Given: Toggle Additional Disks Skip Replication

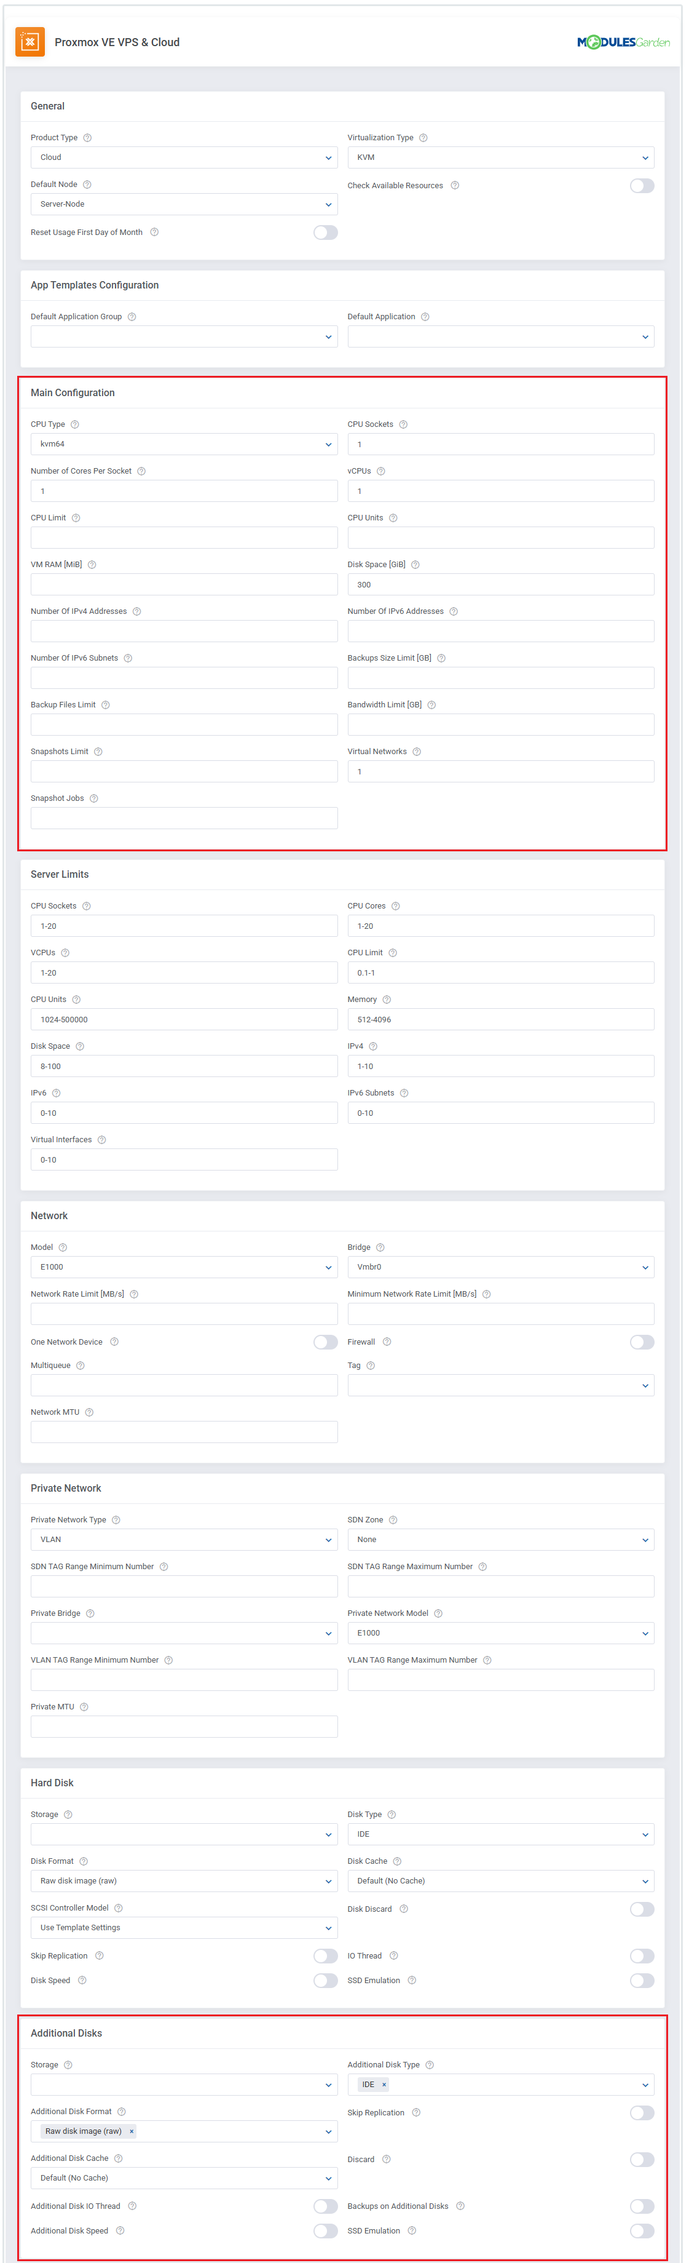Looking at the screenshot, I should [642, 2113].
